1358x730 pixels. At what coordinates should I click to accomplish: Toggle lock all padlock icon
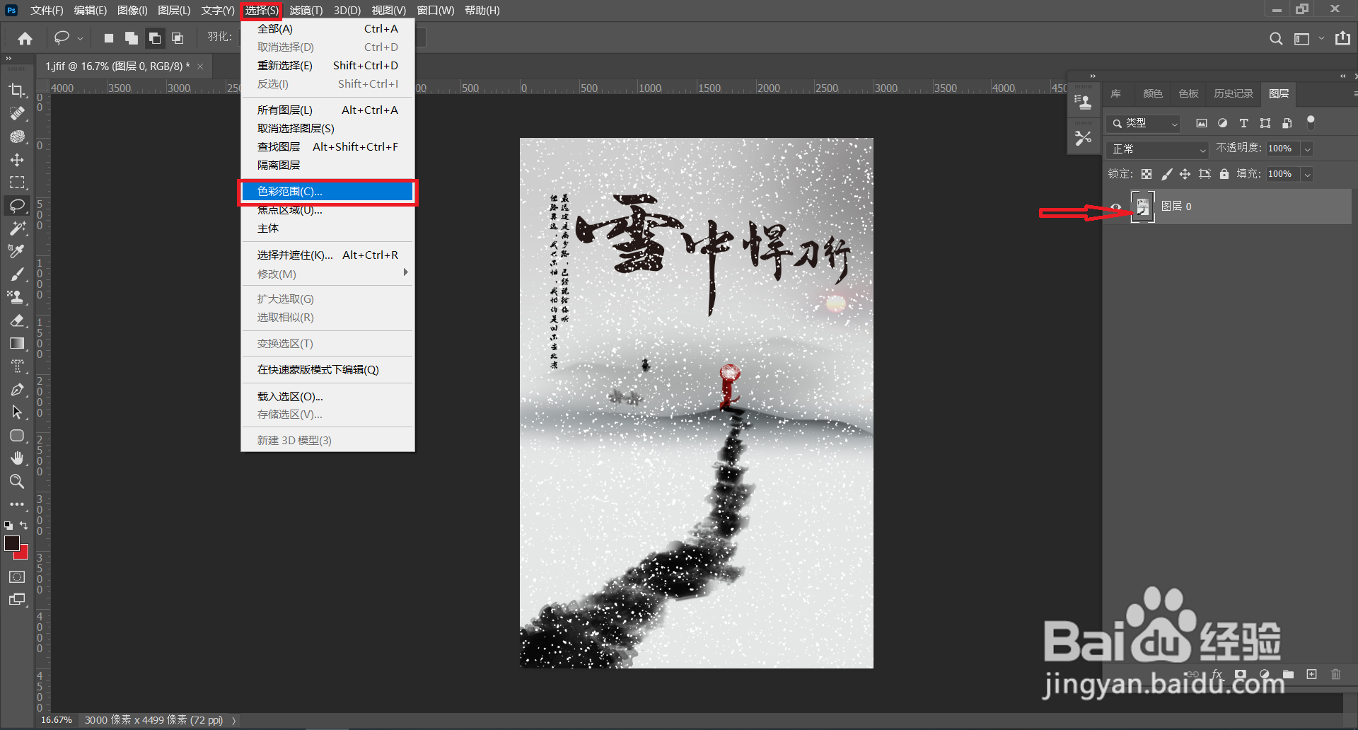(1224, 174)
